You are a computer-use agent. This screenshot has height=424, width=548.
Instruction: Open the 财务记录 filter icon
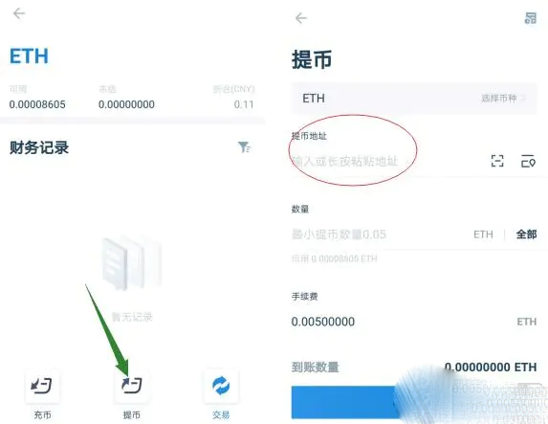(244, 147)
